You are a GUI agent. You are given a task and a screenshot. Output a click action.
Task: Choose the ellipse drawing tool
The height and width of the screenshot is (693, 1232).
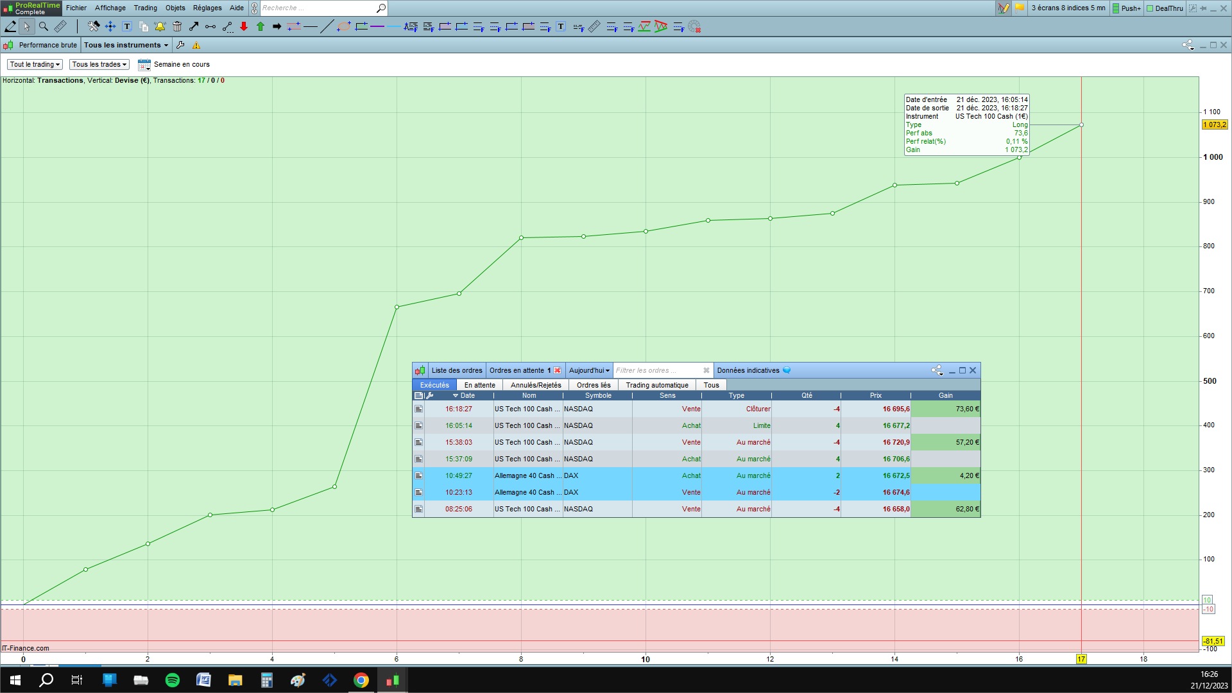pos(344,26)
